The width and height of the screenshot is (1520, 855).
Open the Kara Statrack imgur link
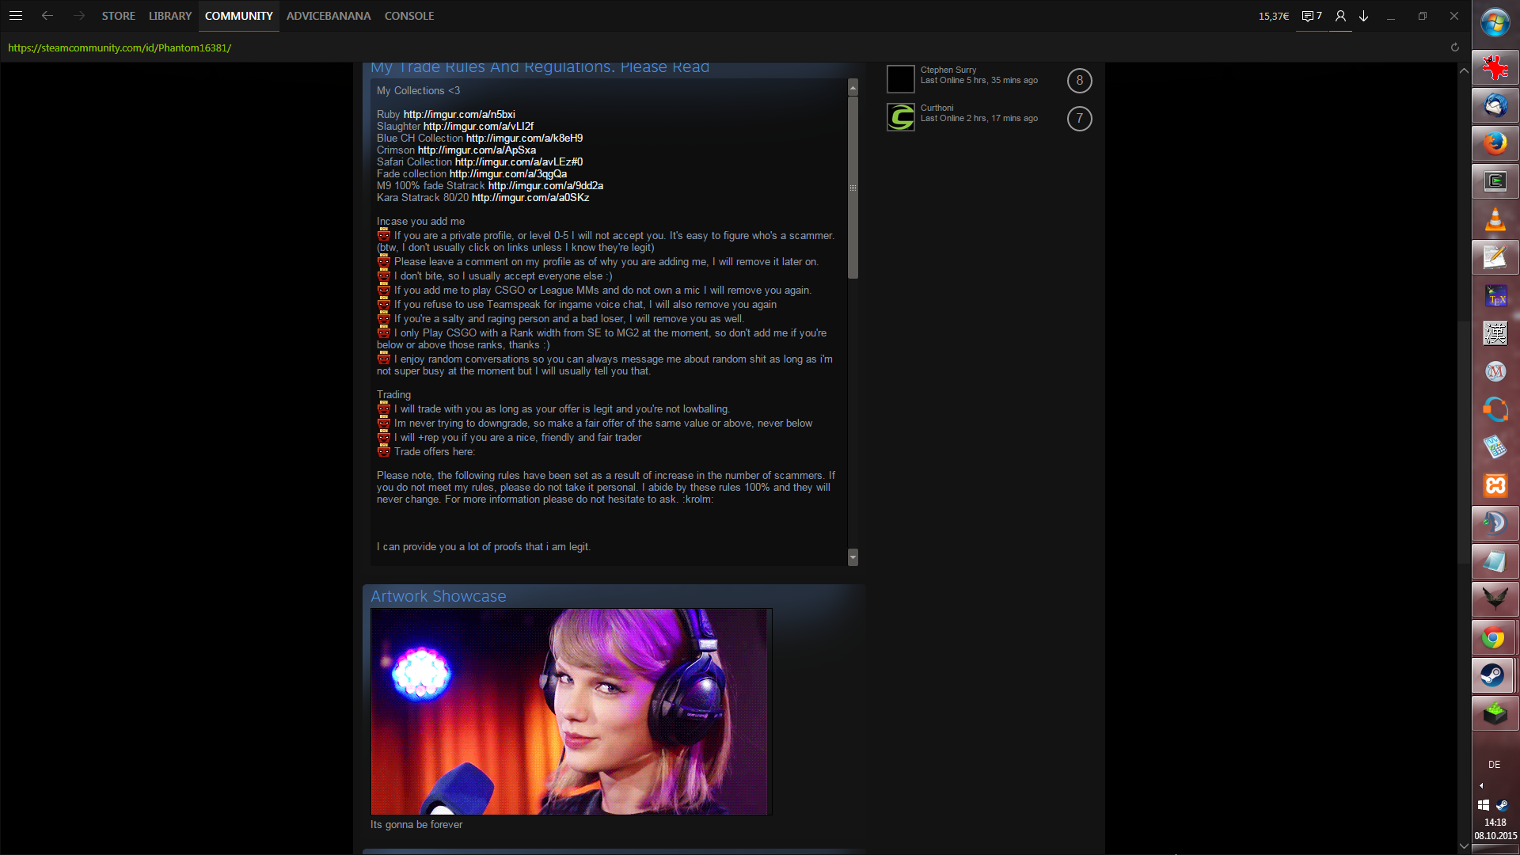pyautogui.click(x=530, y=198)
